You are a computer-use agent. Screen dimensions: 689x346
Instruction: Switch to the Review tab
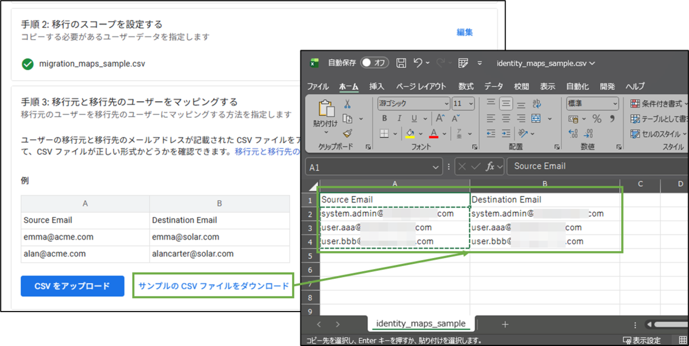521,86
